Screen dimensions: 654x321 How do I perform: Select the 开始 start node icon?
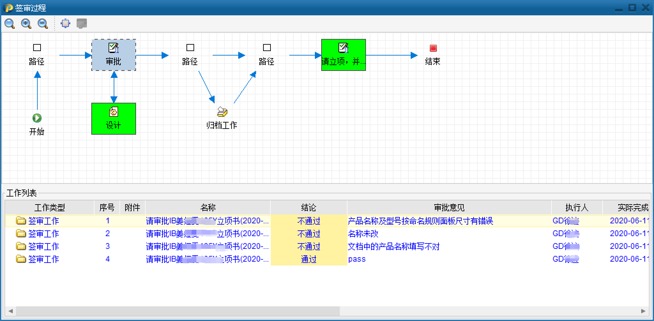tap(37, 118)
